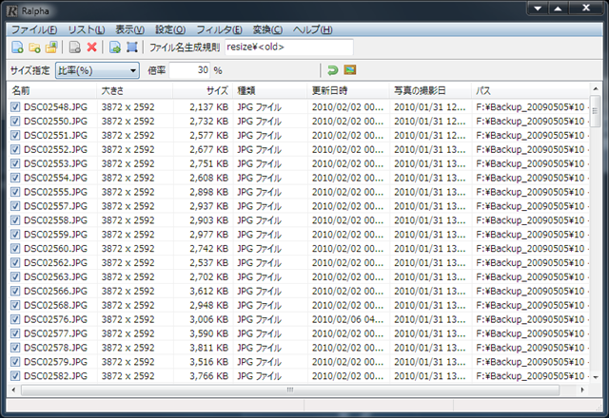The image size is (609, 418).
Task: Click the Ralpha application title icon
Action: pos(12,10)
